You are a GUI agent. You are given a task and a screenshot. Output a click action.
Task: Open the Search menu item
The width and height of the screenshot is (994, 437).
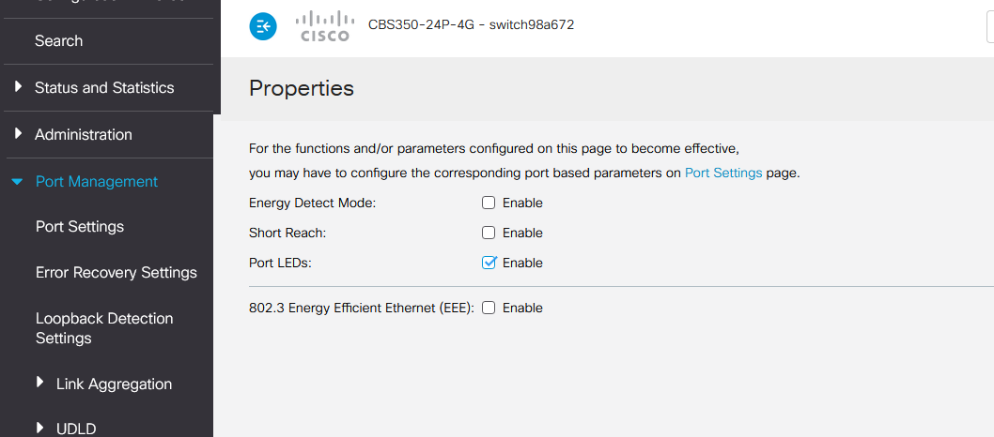tap(58, 41)
